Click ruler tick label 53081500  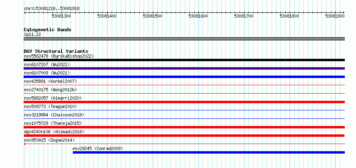tap(152, 16)
